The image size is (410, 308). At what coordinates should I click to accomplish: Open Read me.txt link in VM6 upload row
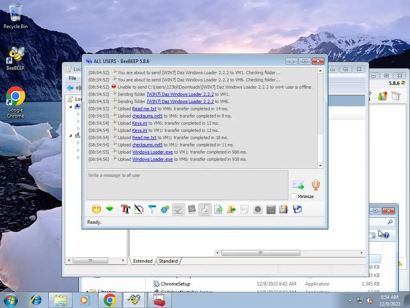[x=144, y=109]
